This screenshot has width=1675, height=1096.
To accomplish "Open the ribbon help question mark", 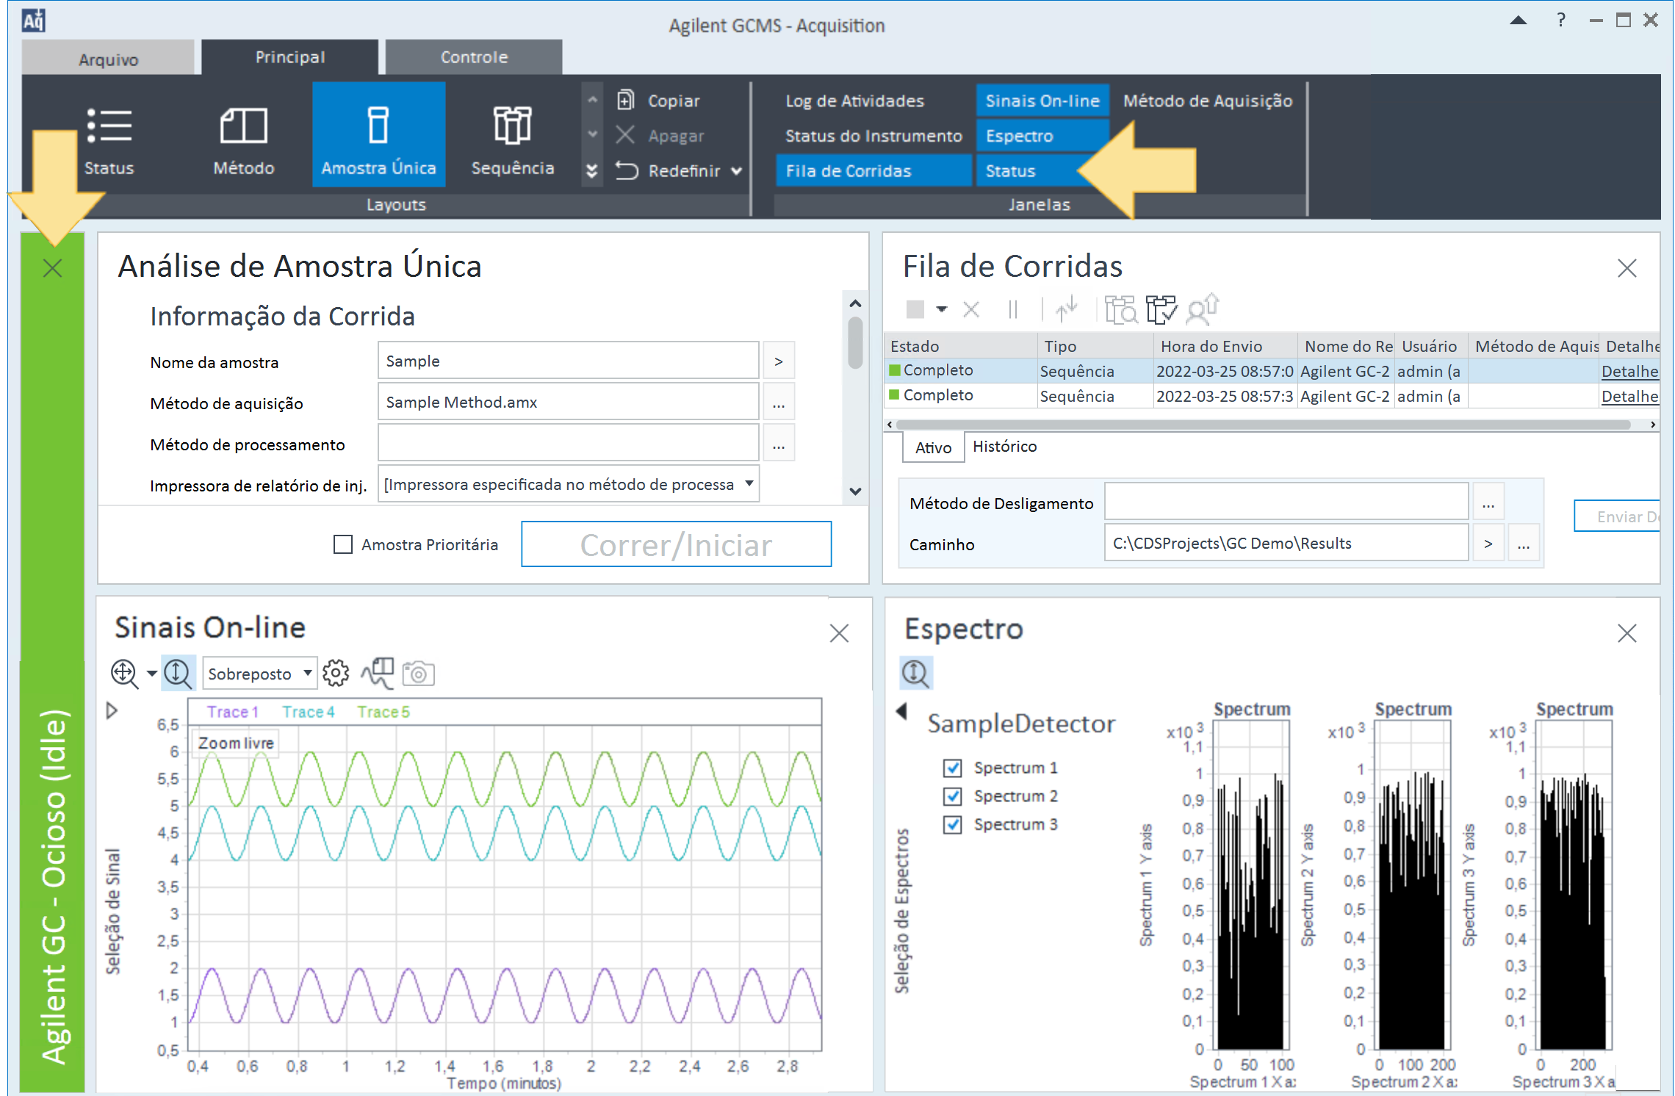I will [x=1561, y=20].
